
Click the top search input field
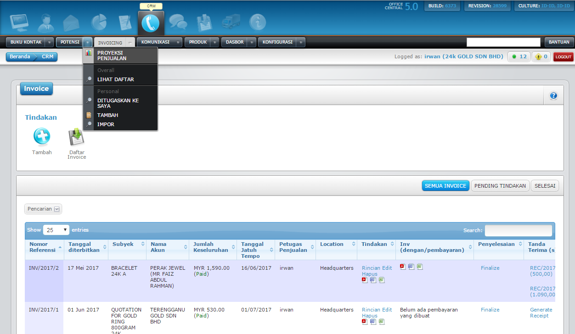pyautogui.click(x=503, y=42)
